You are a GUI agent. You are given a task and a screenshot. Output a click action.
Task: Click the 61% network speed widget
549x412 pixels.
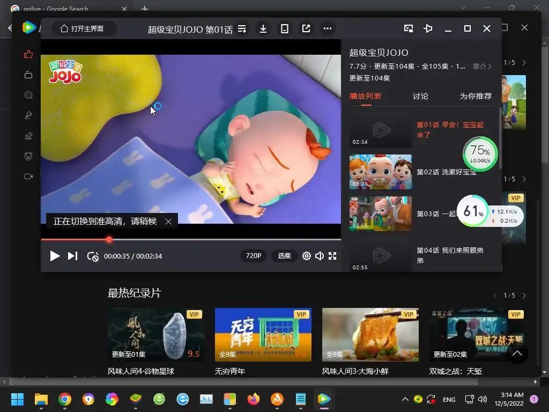click(490, 211)
